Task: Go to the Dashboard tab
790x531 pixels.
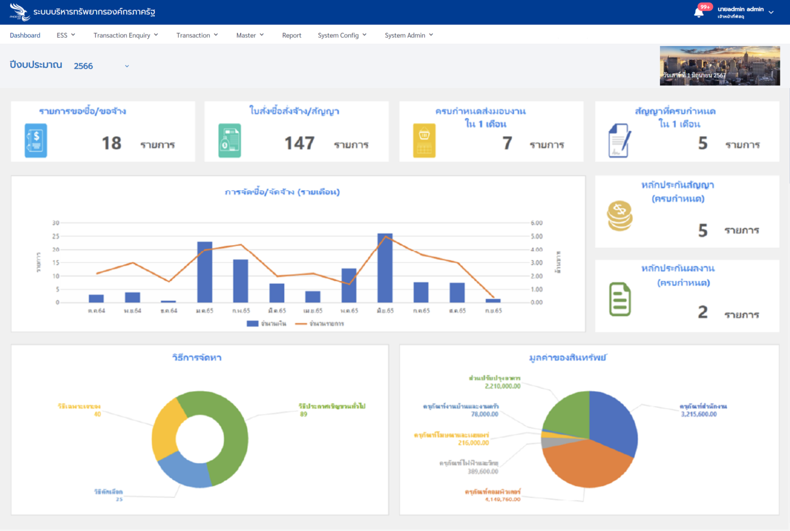Action: point(25,35)
